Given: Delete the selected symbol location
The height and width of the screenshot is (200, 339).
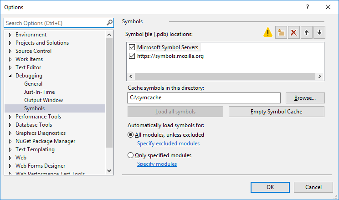Looking at the screenshot, I should pos(294,33).
